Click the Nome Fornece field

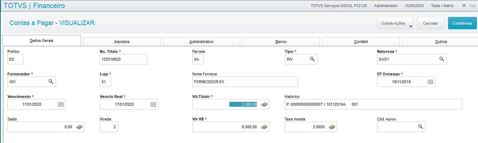pyautogui.click(x=245, y=82)
